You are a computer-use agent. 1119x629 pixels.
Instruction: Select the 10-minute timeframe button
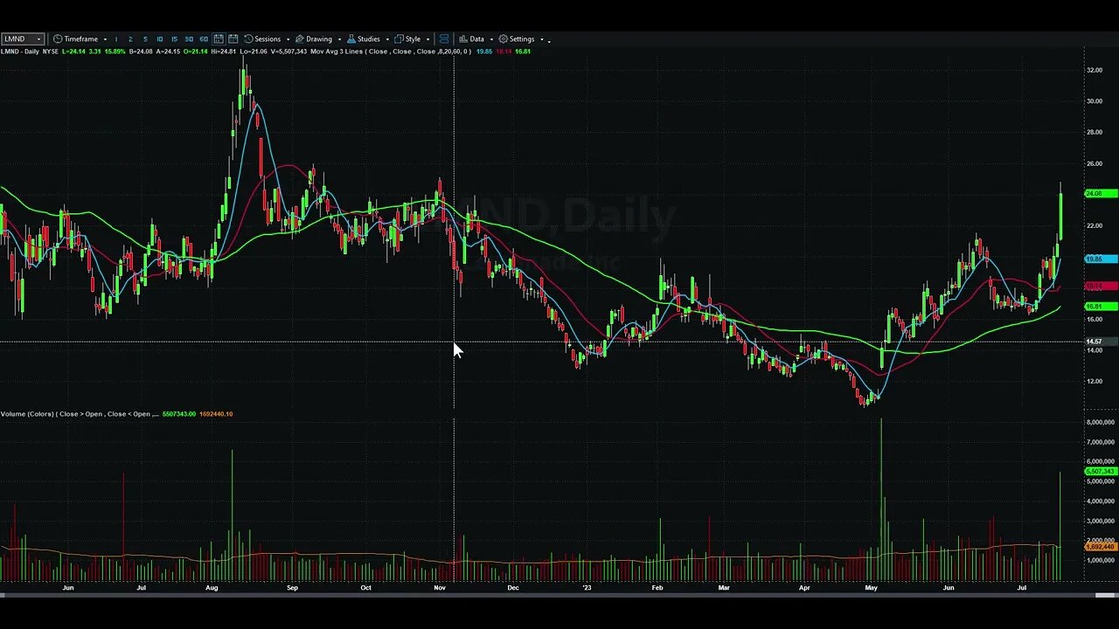(x=159, y=39)
